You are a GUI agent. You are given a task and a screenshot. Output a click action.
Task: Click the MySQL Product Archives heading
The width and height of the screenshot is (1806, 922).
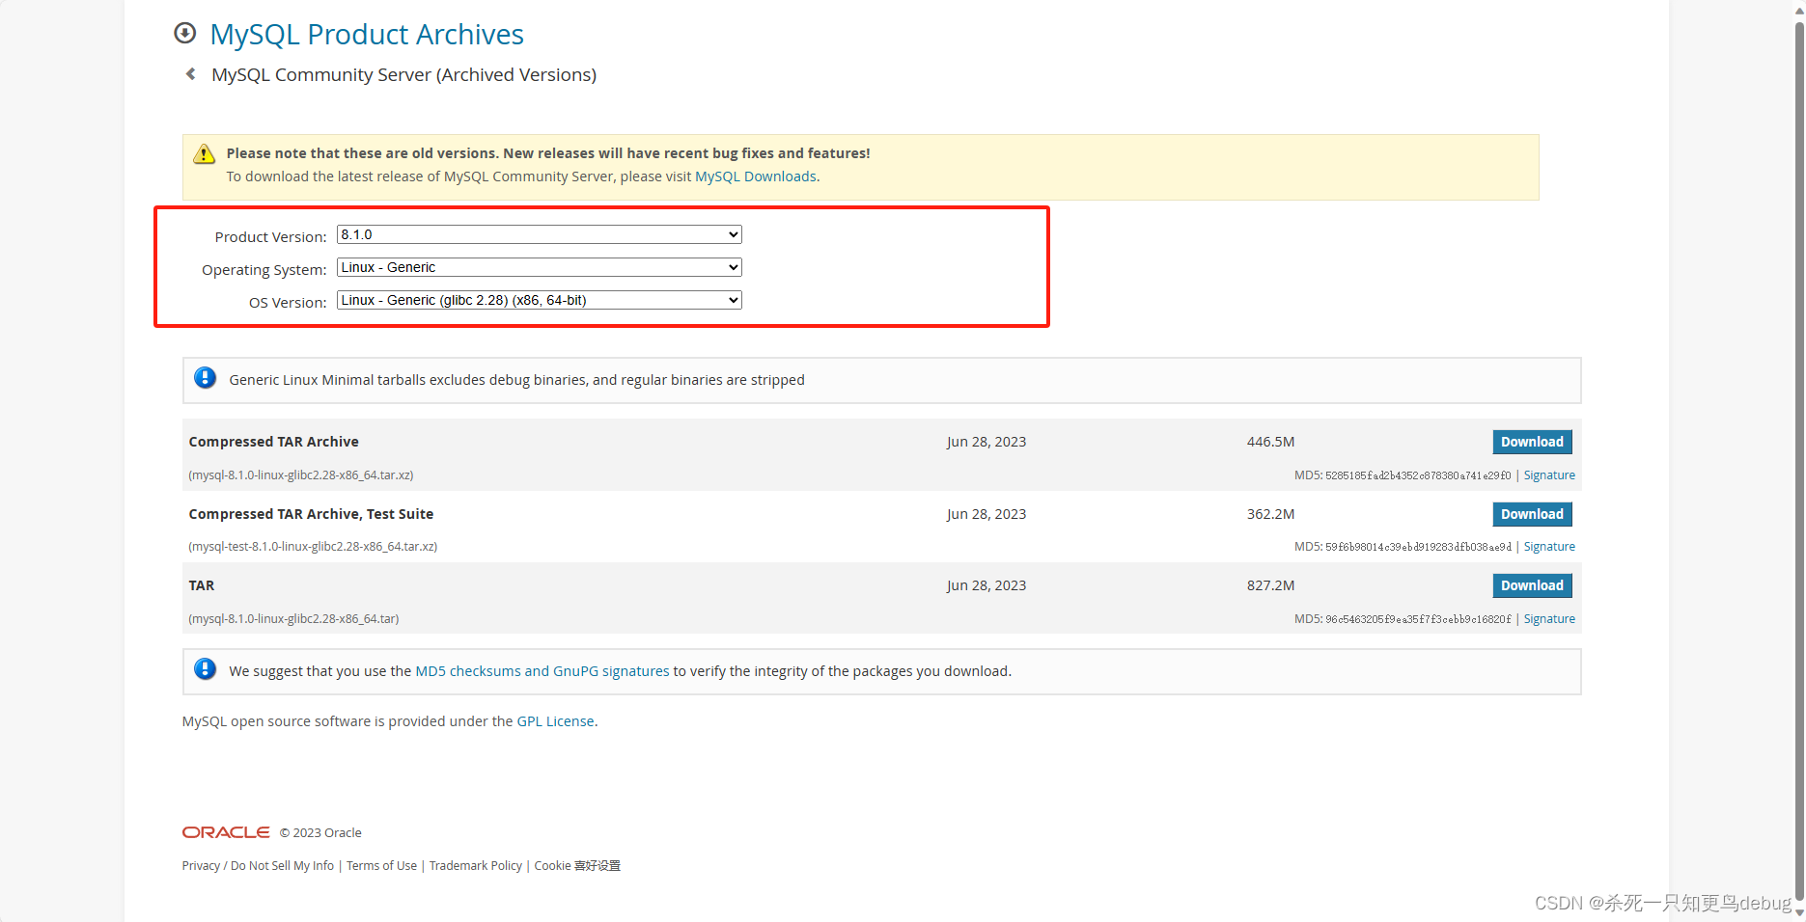[367, 35]
